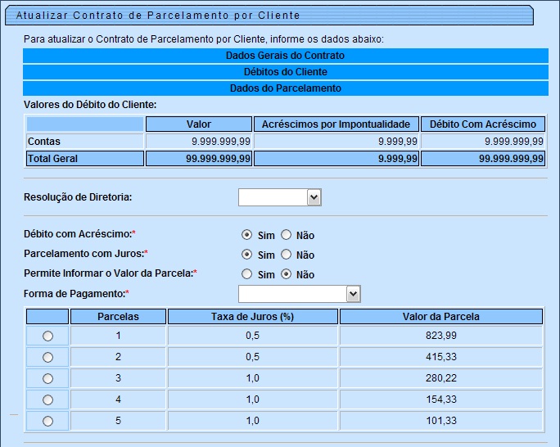Screen dimensions: 560x447
Task: Select Sim for Débito com Acréscimo
Action: (247, 235)
